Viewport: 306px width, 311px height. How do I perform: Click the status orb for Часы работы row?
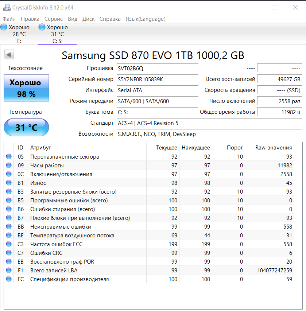(9, 166)
